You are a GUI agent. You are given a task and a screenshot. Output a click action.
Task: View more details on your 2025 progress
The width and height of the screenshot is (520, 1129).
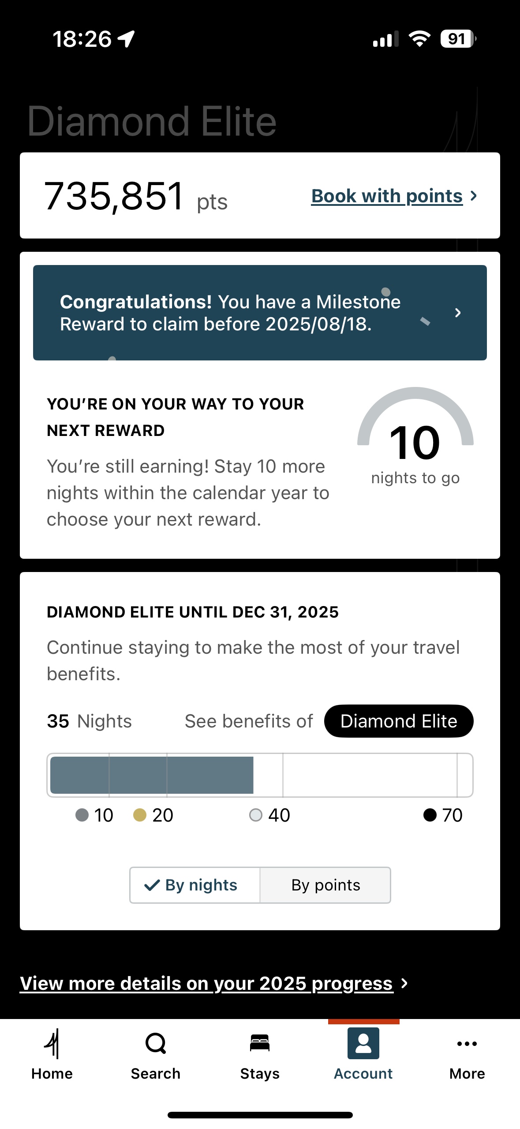[206, 984]
